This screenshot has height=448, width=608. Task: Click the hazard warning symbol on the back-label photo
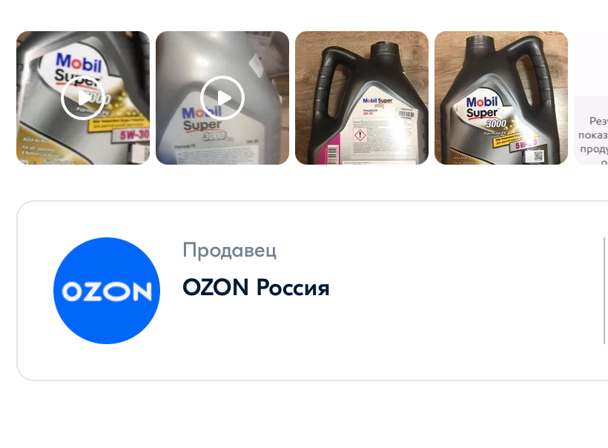(x=360, y=136)
